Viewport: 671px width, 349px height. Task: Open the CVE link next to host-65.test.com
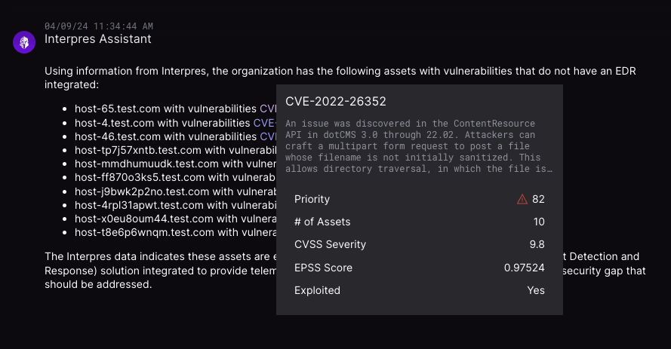(x=268, y=109)
